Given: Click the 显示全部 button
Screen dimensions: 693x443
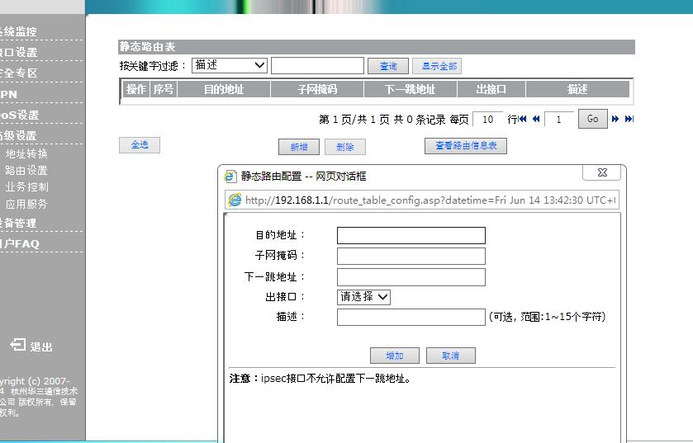Looking at the screenshot, I should tap(437, 66).
